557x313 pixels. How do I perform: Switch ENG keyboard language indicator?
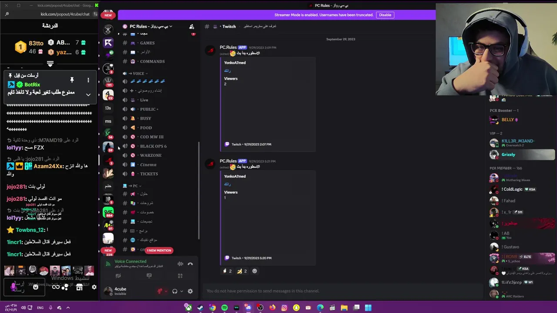pos(40,308)
